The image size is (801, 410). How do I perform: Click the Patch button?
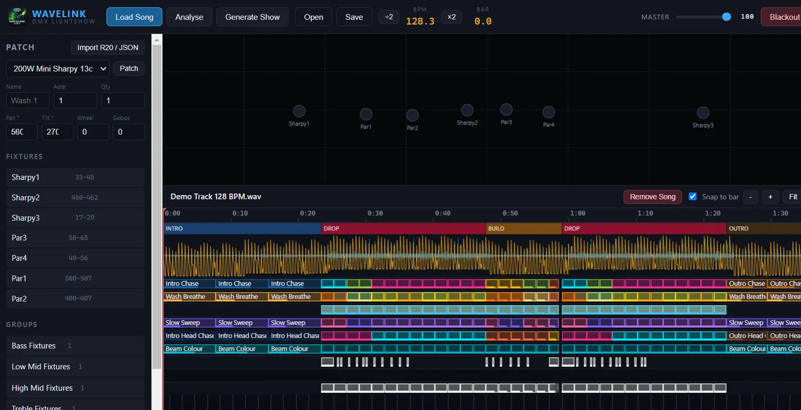(x=129, y=69)
